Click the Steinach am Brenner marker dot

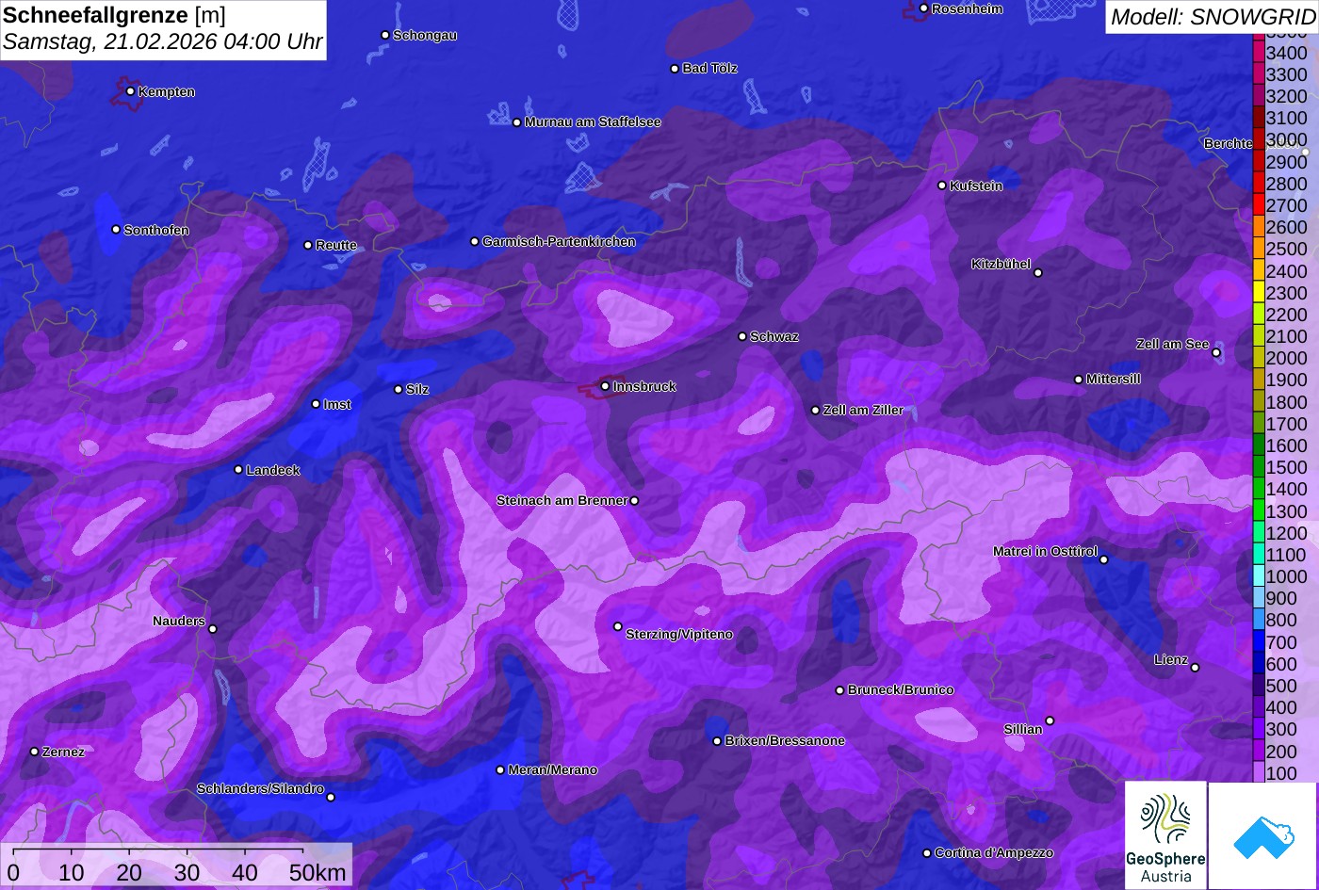coord(634,501)
